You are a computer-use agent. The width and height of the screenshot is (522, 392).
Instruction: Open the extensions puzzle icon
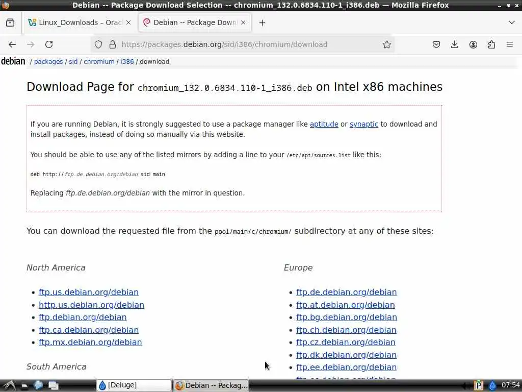[491, 44]
